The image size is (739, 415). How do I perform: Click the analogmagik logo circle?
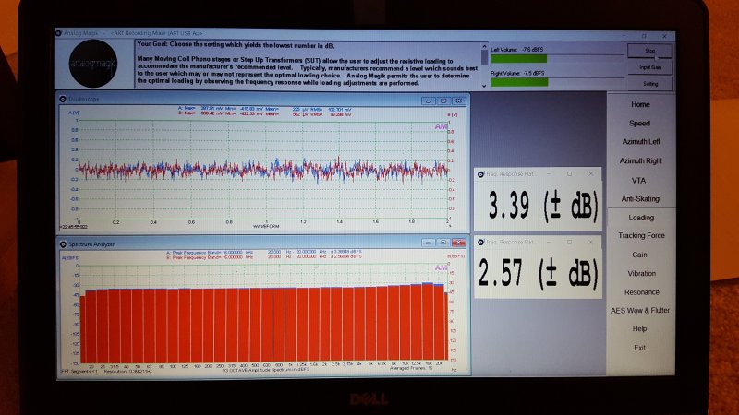tap(93, 64)
